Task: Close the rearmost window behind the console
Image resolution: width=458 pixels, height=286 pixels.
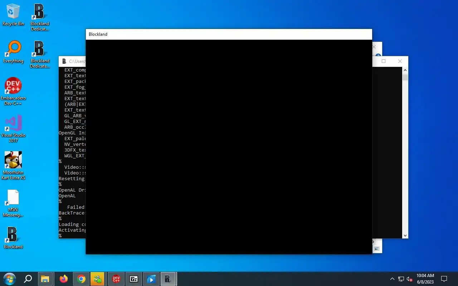Action: point(375,47)
